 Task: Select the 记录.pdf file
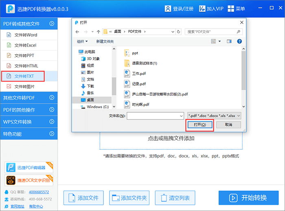pyautogui.click(x=135, y=84)
